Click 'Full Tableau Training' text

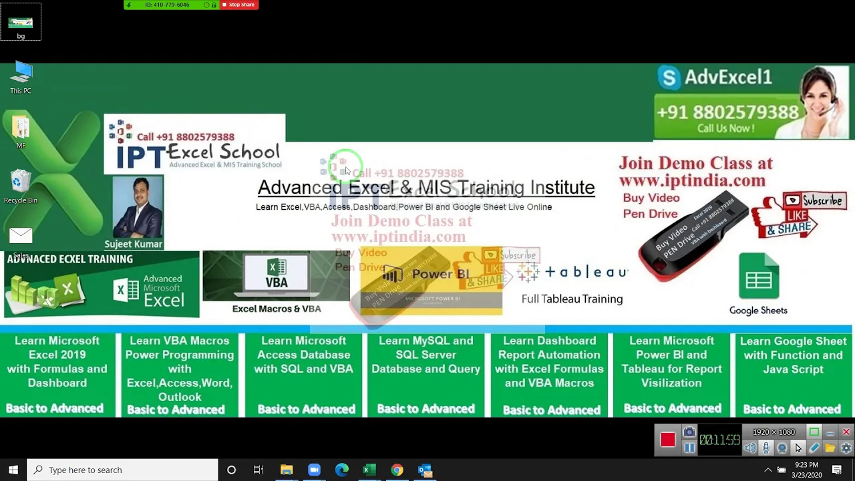(x=572, y=299)
